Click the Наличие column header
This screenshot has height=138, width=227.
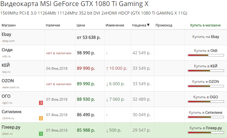(x=53, y=25)
